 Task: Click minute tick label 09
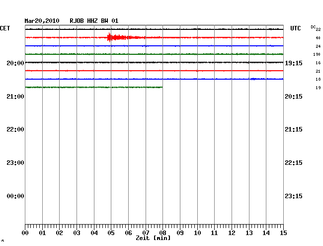pos(180,233)
